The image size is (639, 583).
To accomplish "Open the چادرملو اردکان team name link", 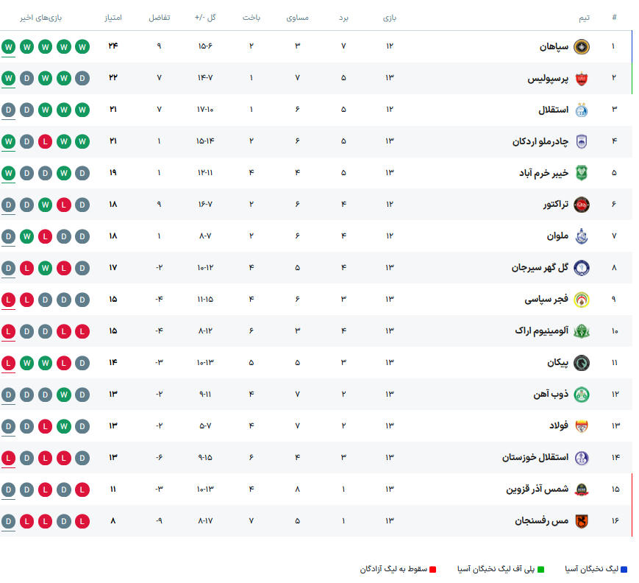I will pyautogui.click(x=540, y=141).
